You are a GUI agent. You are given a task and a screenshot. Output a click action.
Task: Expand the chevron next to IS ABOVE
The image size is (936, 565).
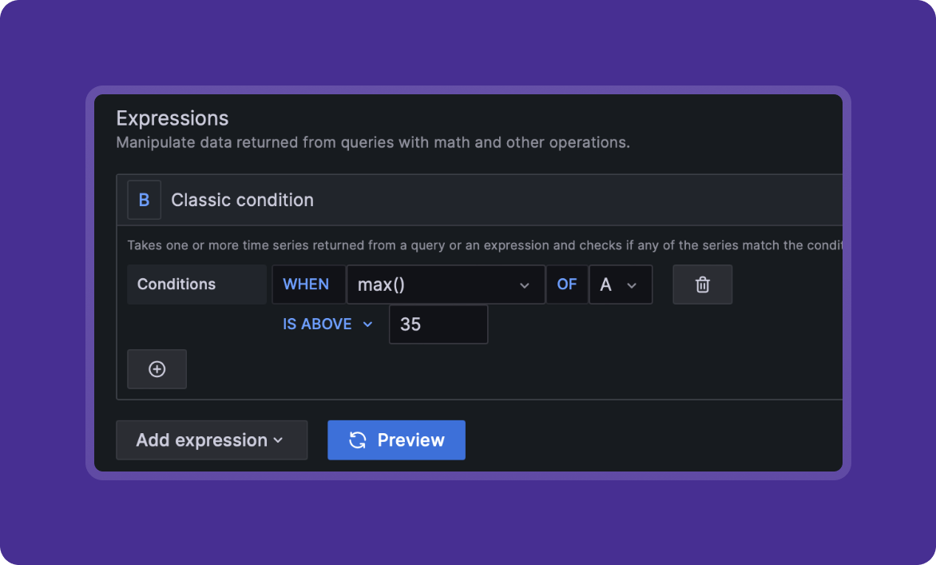[x=367, y=324]
